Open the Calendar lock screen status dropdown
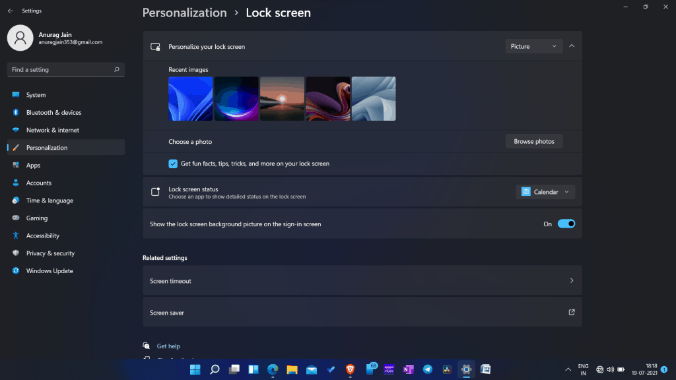This screenshot has height=380, width=676. coord(545,192)
